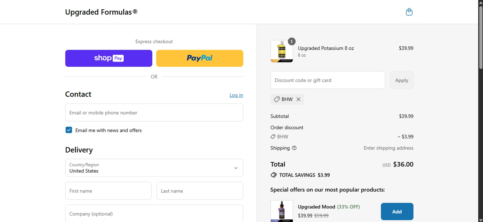Click the Upgraded Potassium 8 oz product name

[x=326, y=48]
